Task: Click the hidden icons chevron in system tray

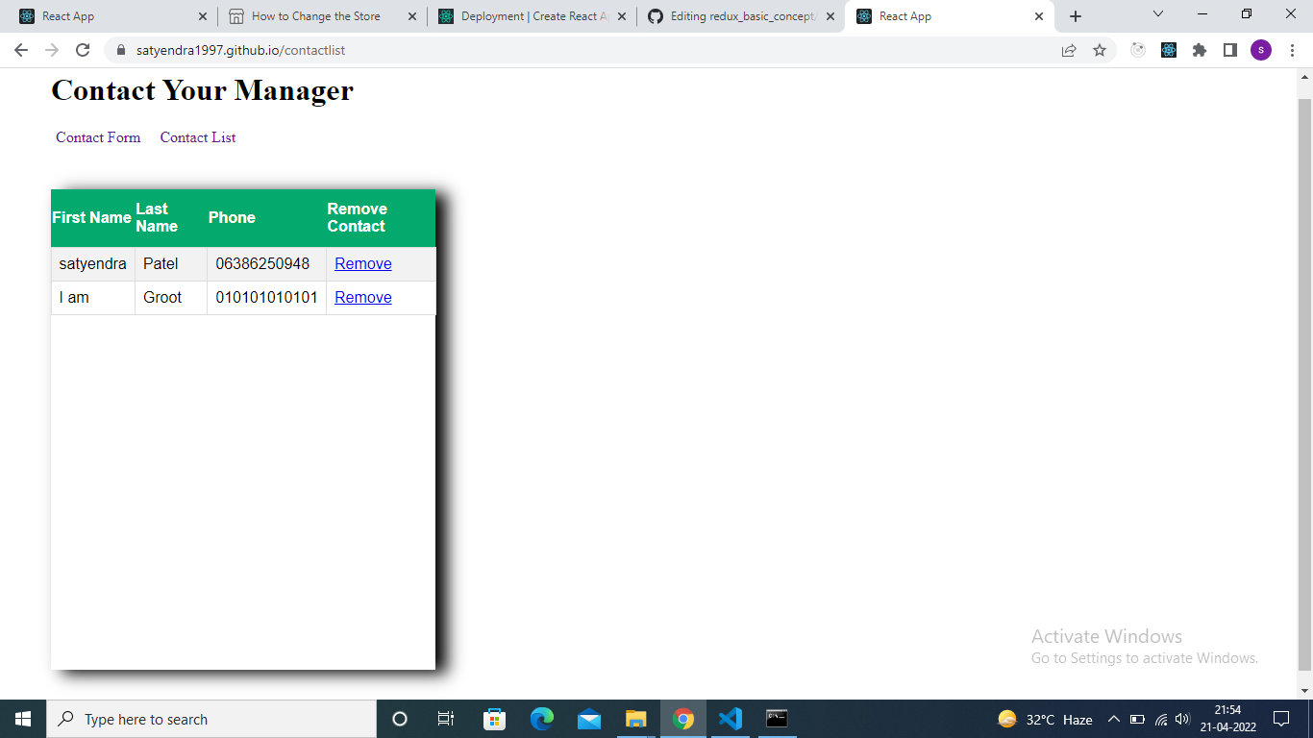Action: point(1113,719)
